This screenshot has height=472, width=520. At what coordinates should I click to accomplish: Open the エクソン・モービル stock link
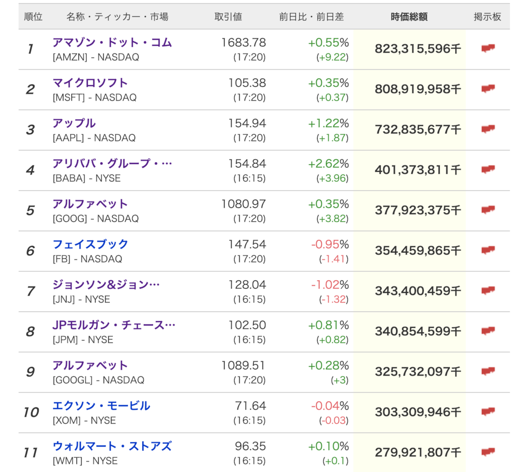pos(102,405)
